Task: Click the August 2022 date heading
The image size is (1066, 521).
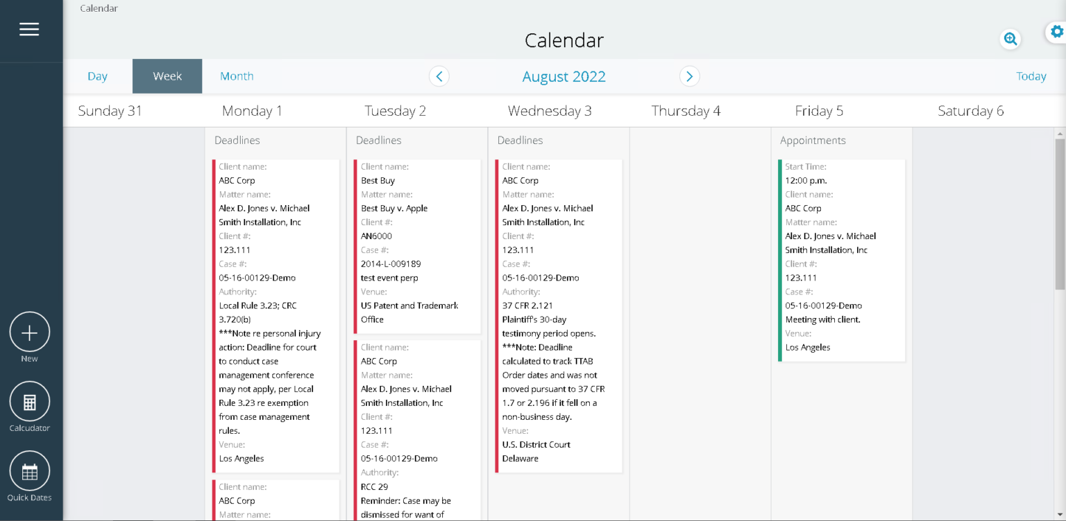Action: (564, 76)
